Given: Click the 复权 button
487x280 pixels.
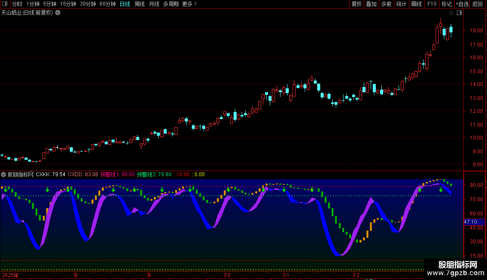Looking at the screenshot, I should (x=356, y=4).
